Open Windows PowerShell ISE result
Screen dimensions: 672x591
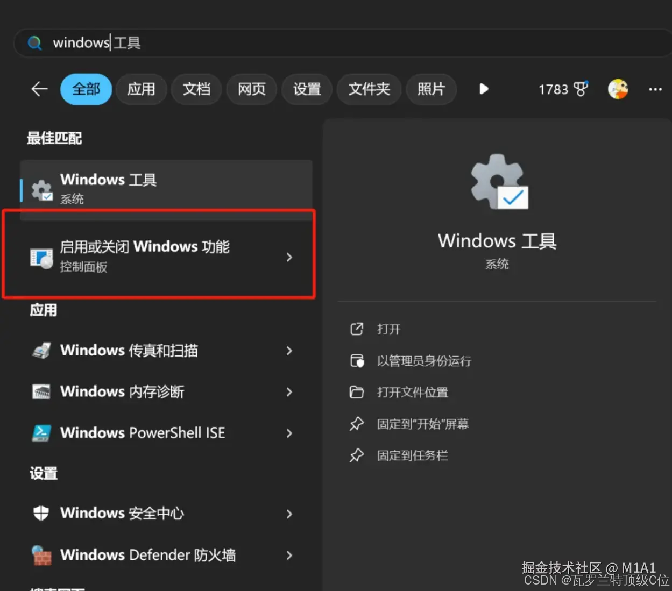[x=166, y=433]
